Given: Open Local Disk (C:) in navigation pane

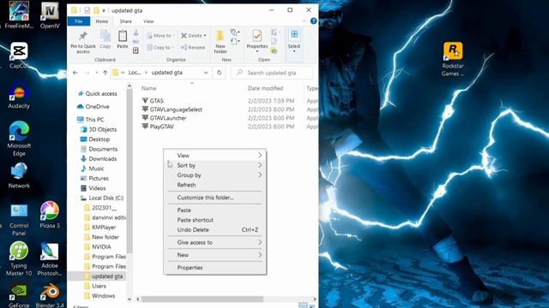Looking at the screenshot, I should pyautogui.click(x=102, y=198).
